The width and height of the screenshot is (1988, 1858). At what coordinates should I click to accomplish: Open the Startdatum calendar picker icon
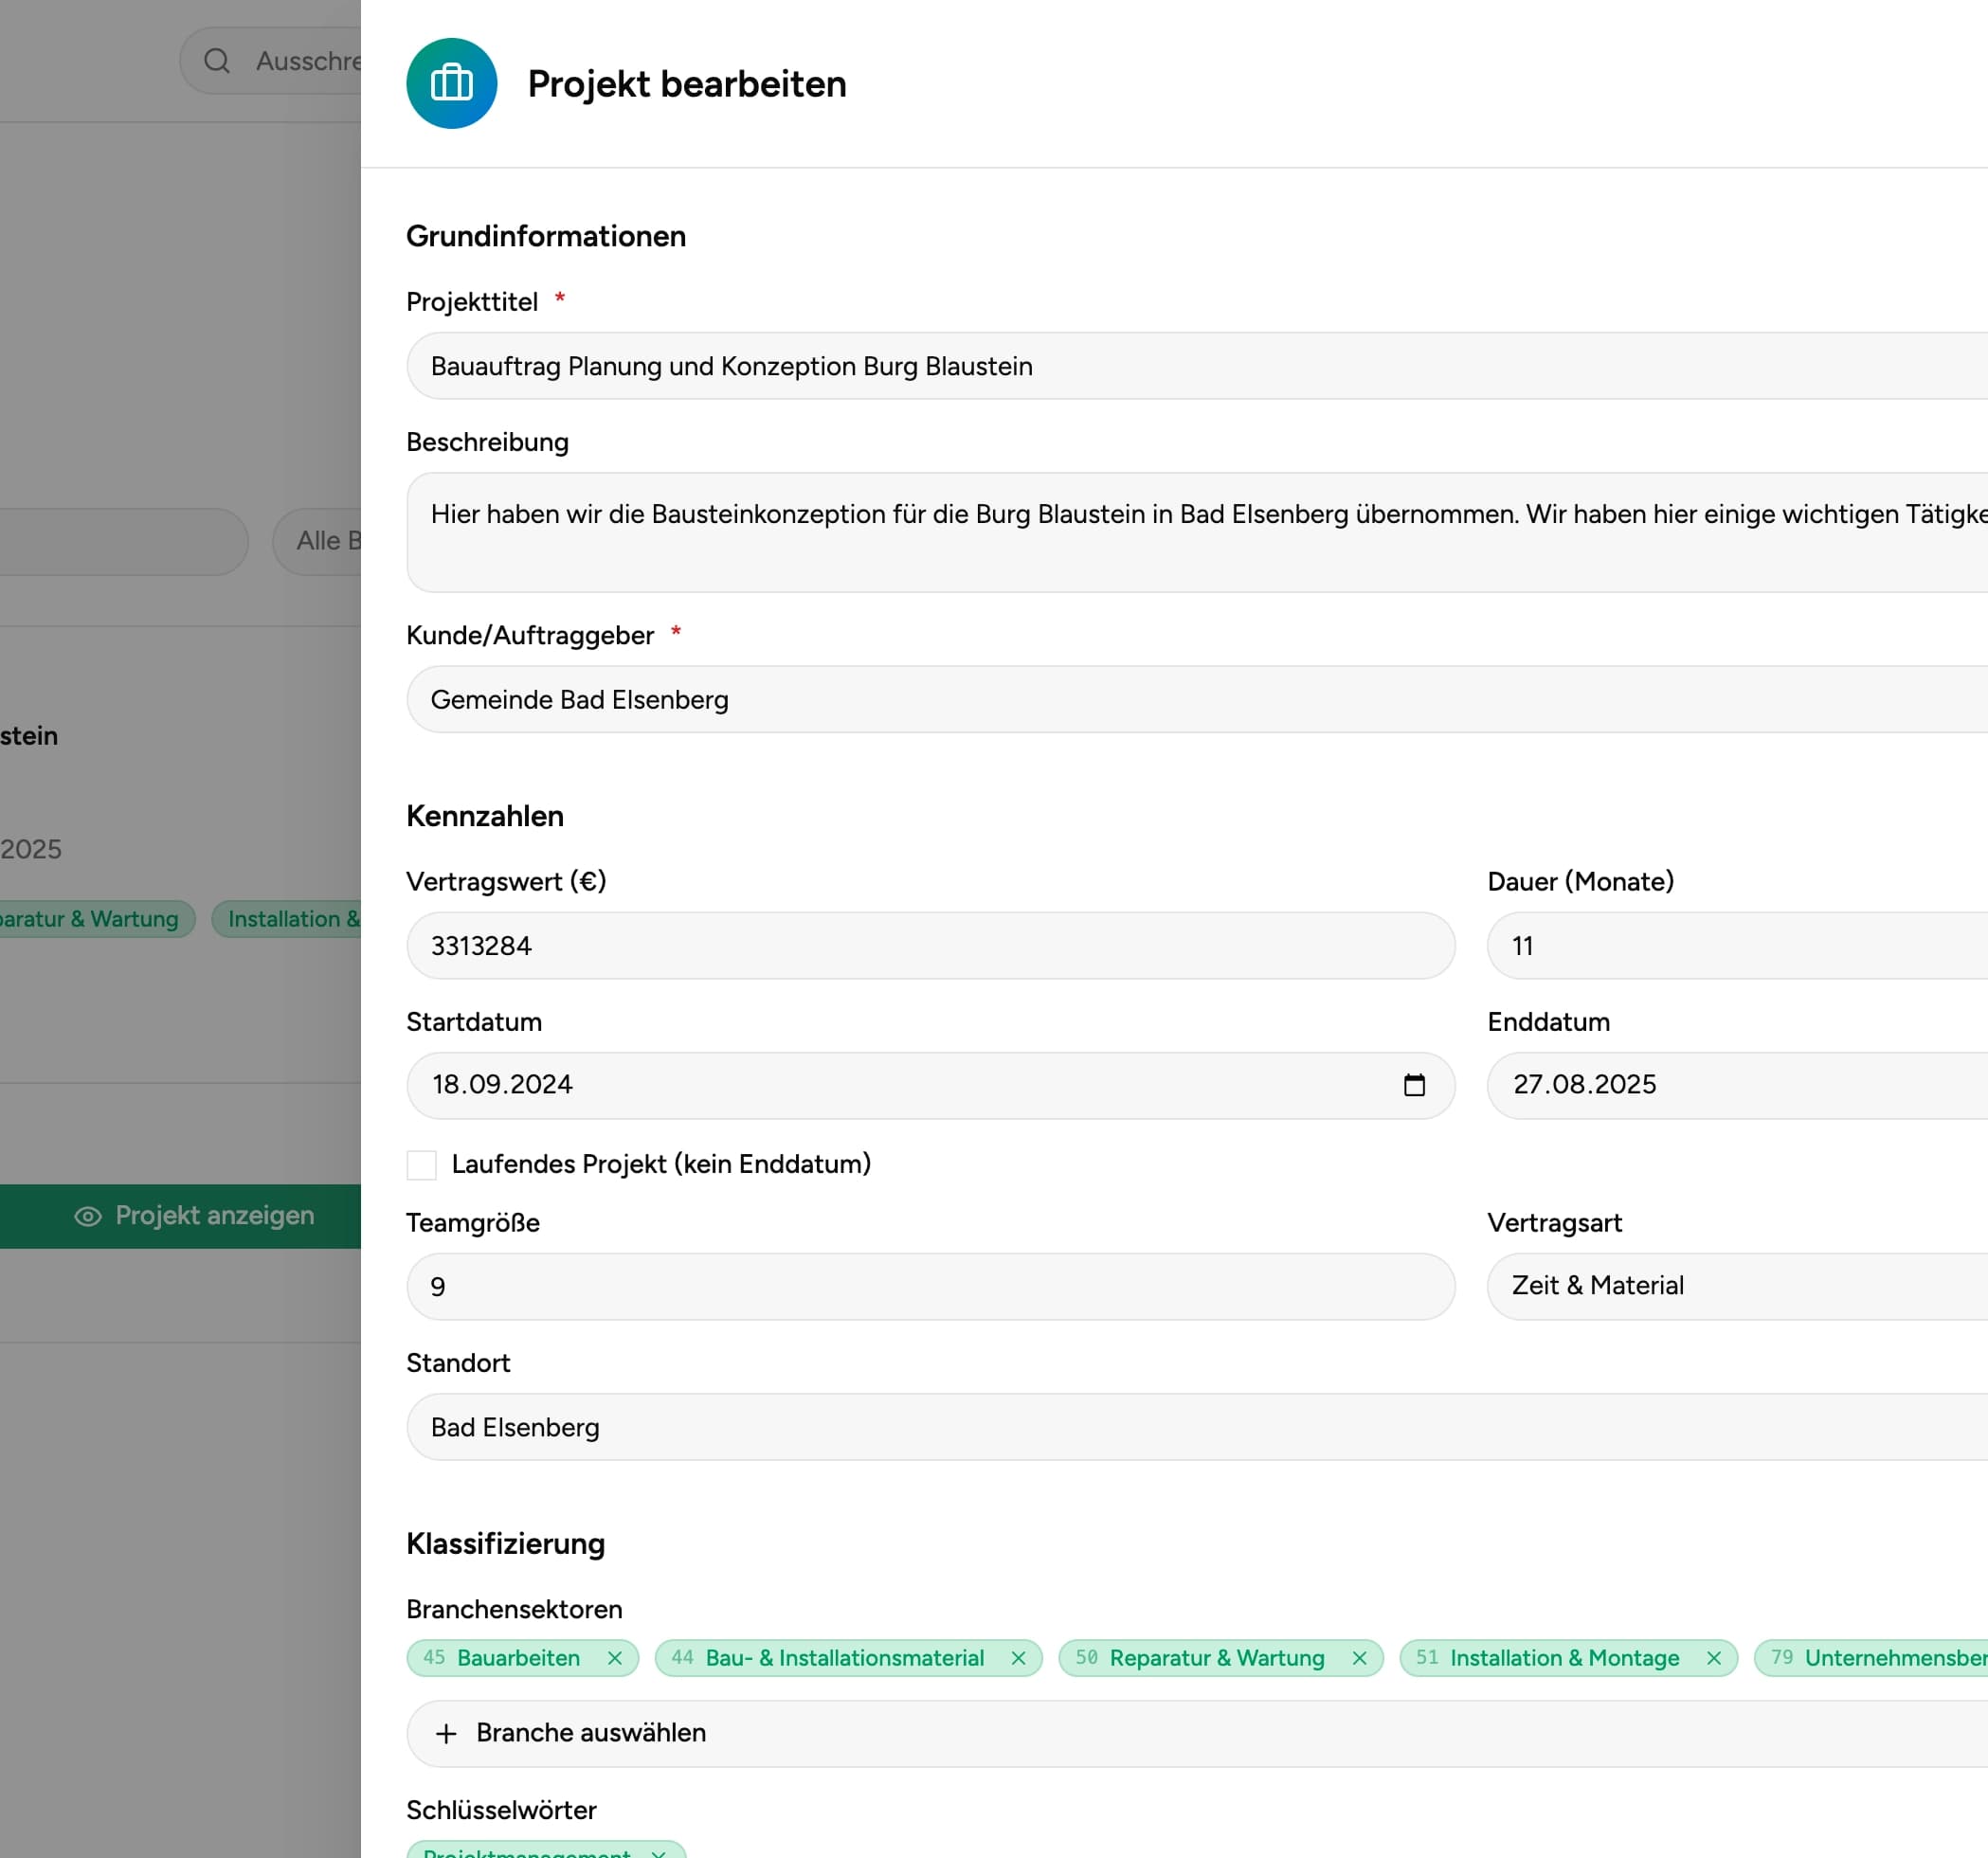click(x=1413, y=1085)
